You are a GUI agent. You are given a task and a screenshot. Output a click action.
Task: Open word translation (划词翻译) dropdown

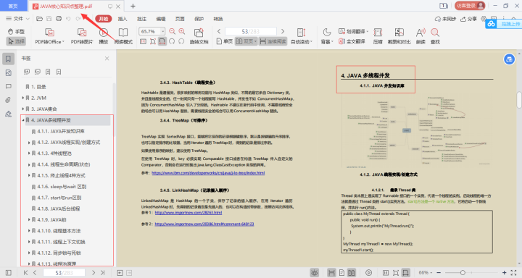(353, 31)
